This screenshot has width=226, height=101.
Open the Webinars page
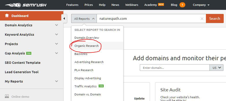tap(132, 5)
